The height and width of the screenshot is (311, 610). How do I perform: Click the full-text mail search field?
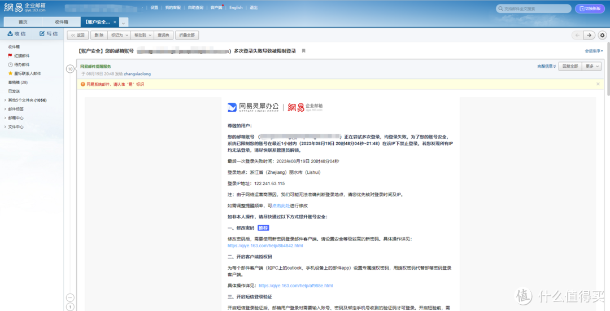click(533, 8)
